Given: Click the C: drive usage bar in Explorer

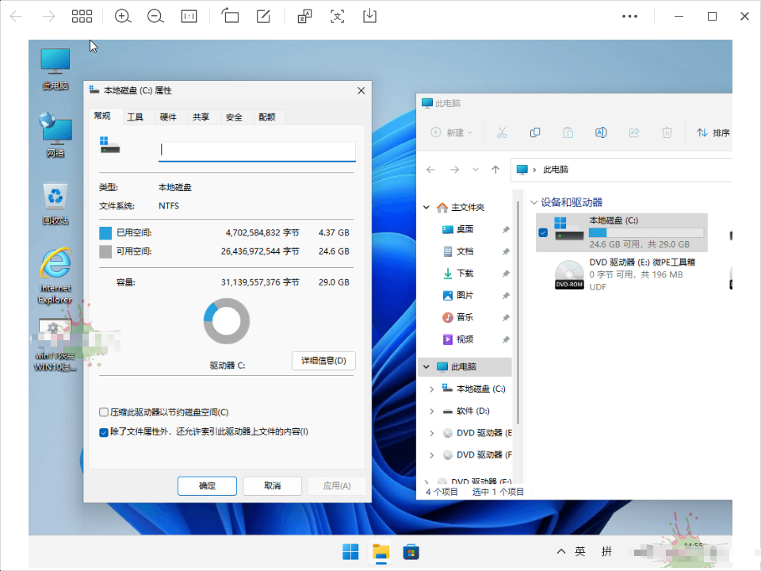Looking at the screenshot, I should tap(647, 232).
